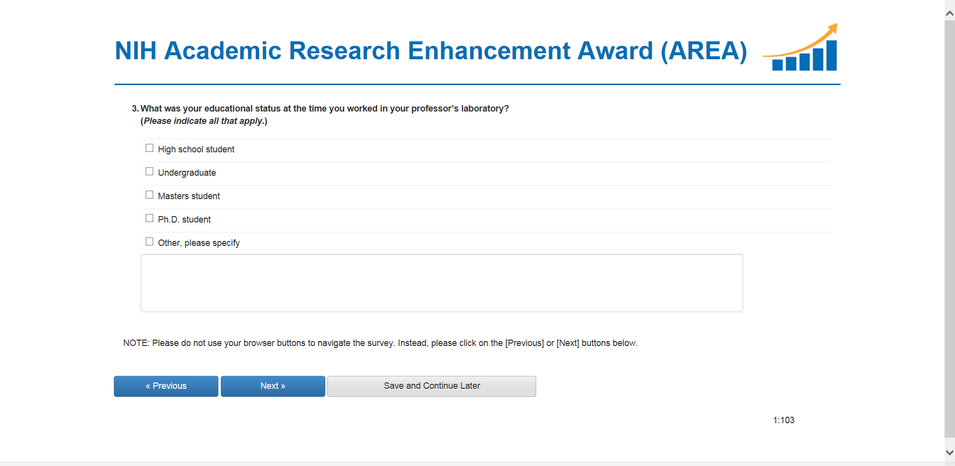Click the NOTE about browser buttons text
955x466 pixels.
380,343
